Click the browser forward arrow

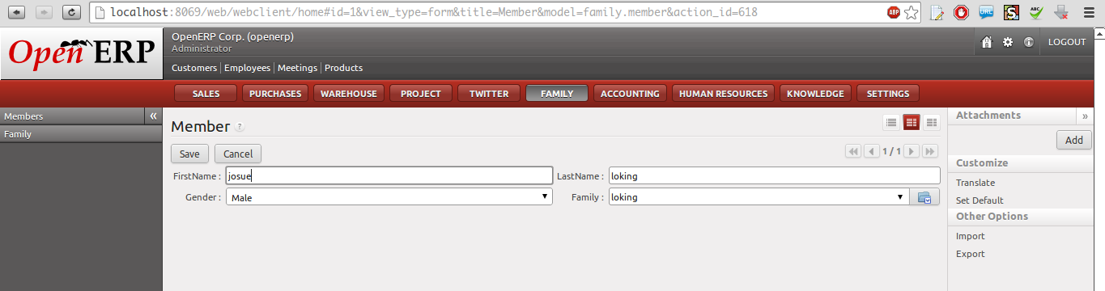pos(44,12)
